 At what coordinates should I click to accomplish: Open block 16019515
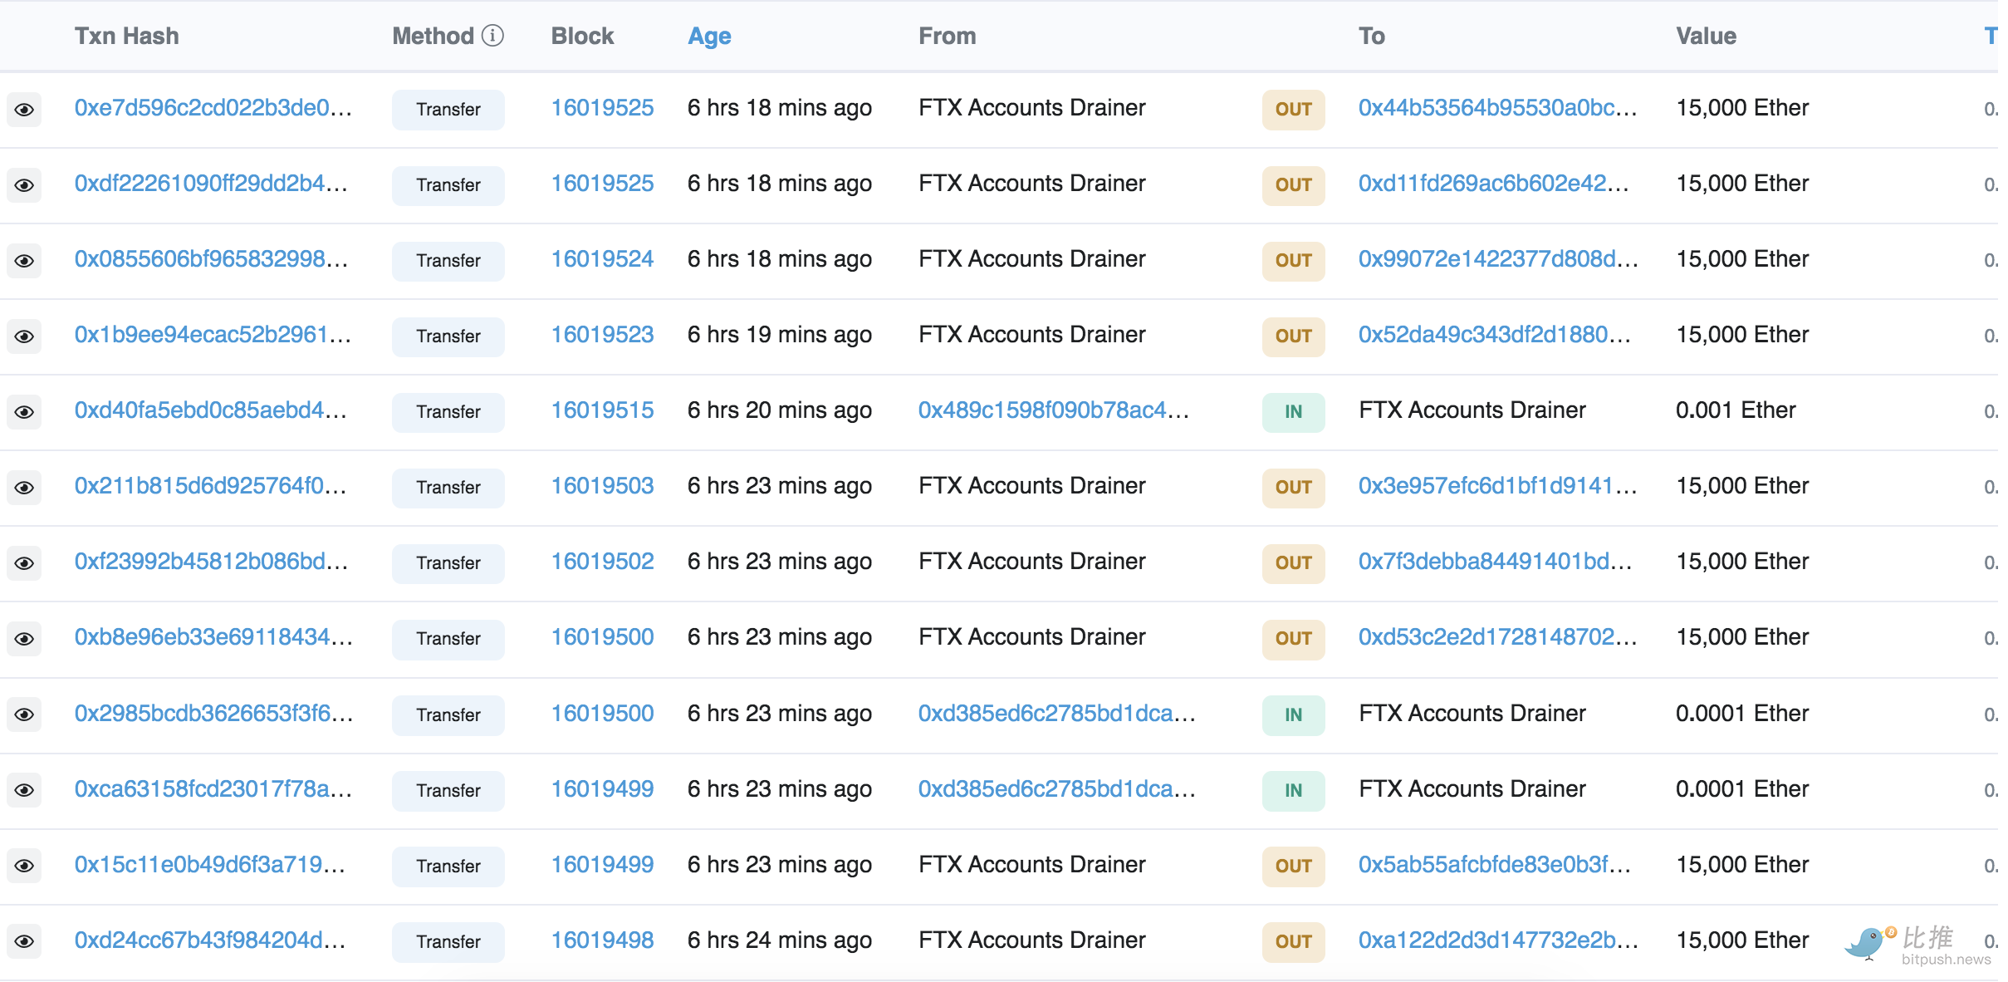pos(602,410)
